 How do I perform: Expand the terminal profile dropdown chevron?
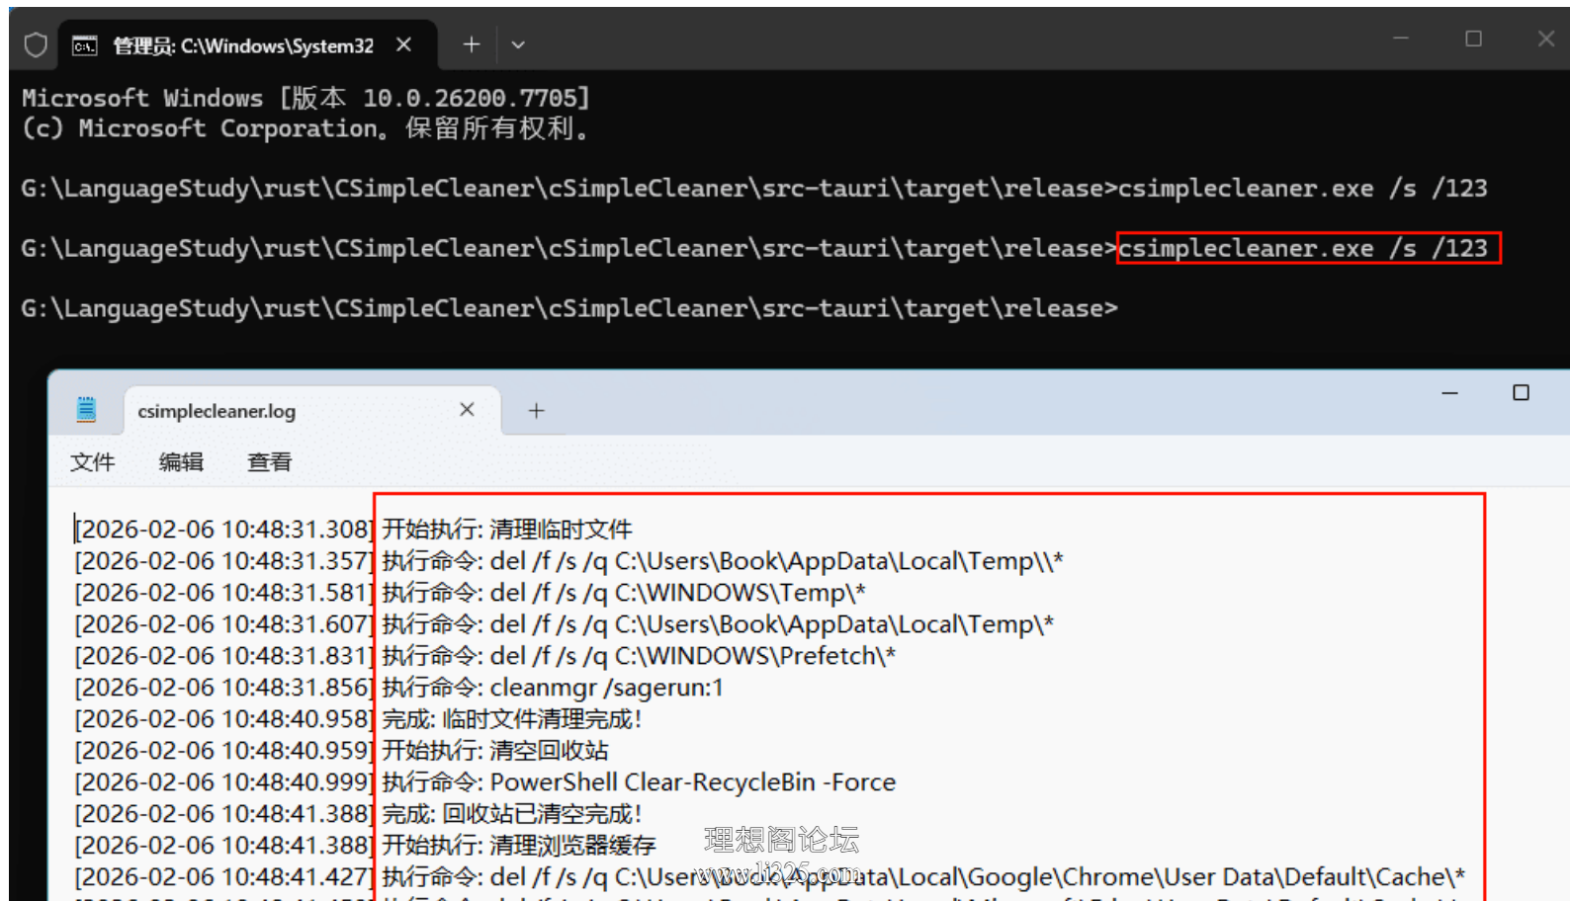pyautogui.click(x=518, y=44)
